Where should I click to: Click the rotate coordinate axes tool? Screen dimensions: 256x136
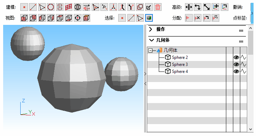click(x=224, y=7)
